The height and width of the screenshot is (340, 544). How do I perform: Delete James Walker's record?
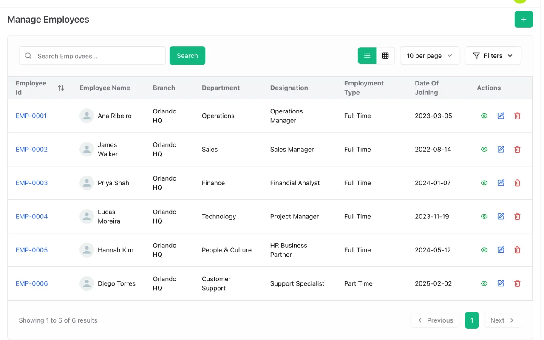point(517,149)
